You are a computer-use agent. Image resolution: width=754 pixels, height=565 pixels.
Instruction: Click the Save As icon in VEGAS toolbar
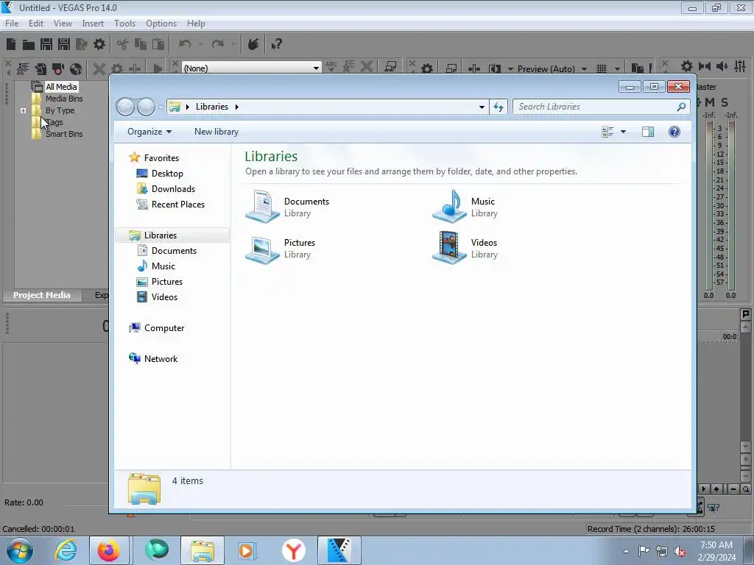click(x=64, y=45)
